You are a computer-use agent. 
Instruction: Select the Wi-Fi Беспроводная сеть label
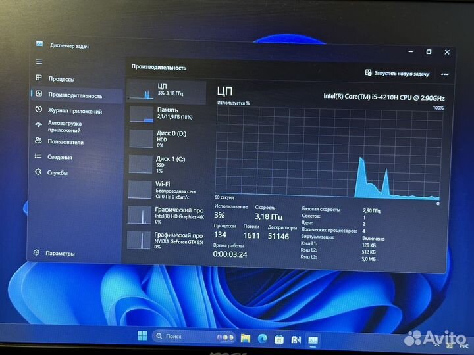pos(176,190)
